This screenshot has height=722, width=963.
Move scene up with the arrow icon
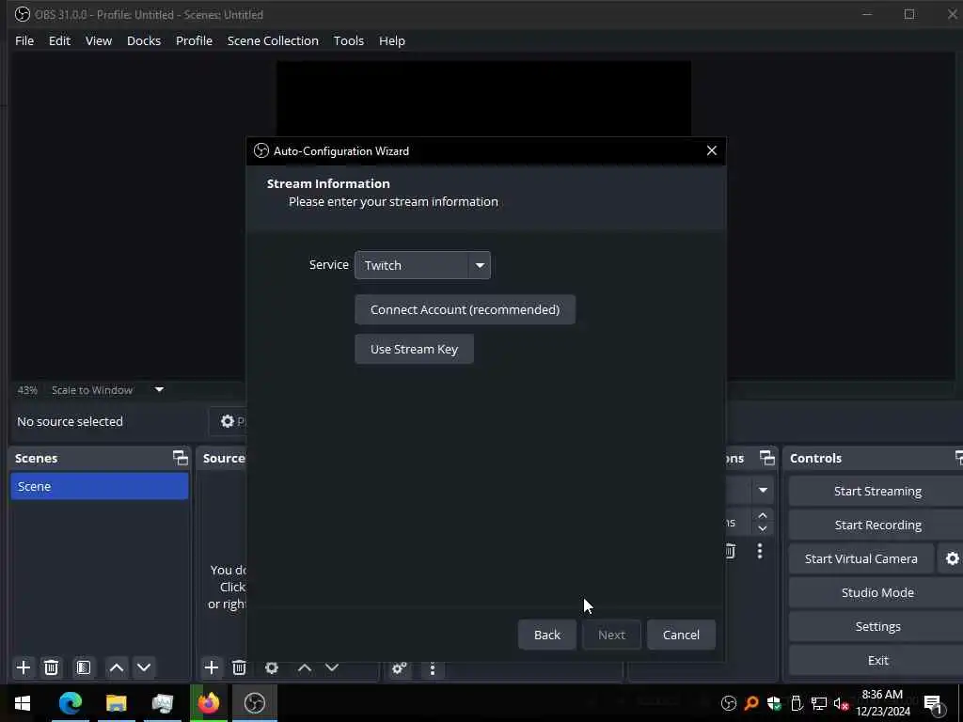tap(116, 667)
